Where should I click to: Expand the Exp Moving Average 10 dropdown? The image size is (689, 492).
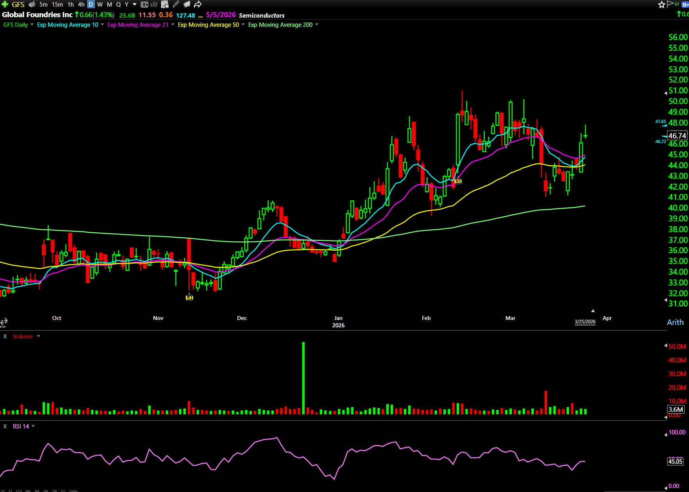pyautogui.click(x=102, y=25)
